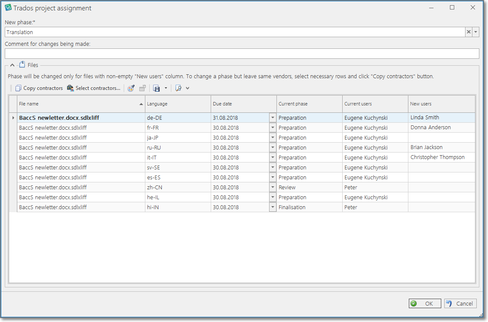The image size is (488, 322).
Task: Click the Due date column header
Action: click(244, 104)
